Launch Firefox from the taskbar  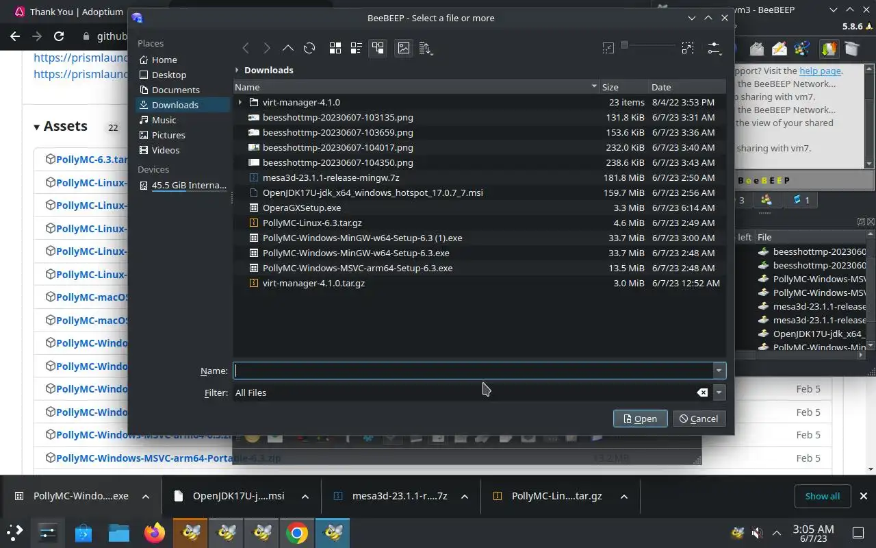point(155,532)
